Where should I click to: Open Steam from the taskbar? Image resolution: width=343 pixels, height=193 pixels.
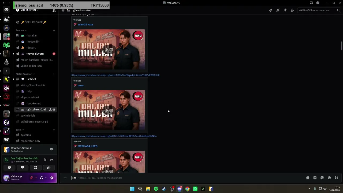pyautogui.click(x=164, y=189)
